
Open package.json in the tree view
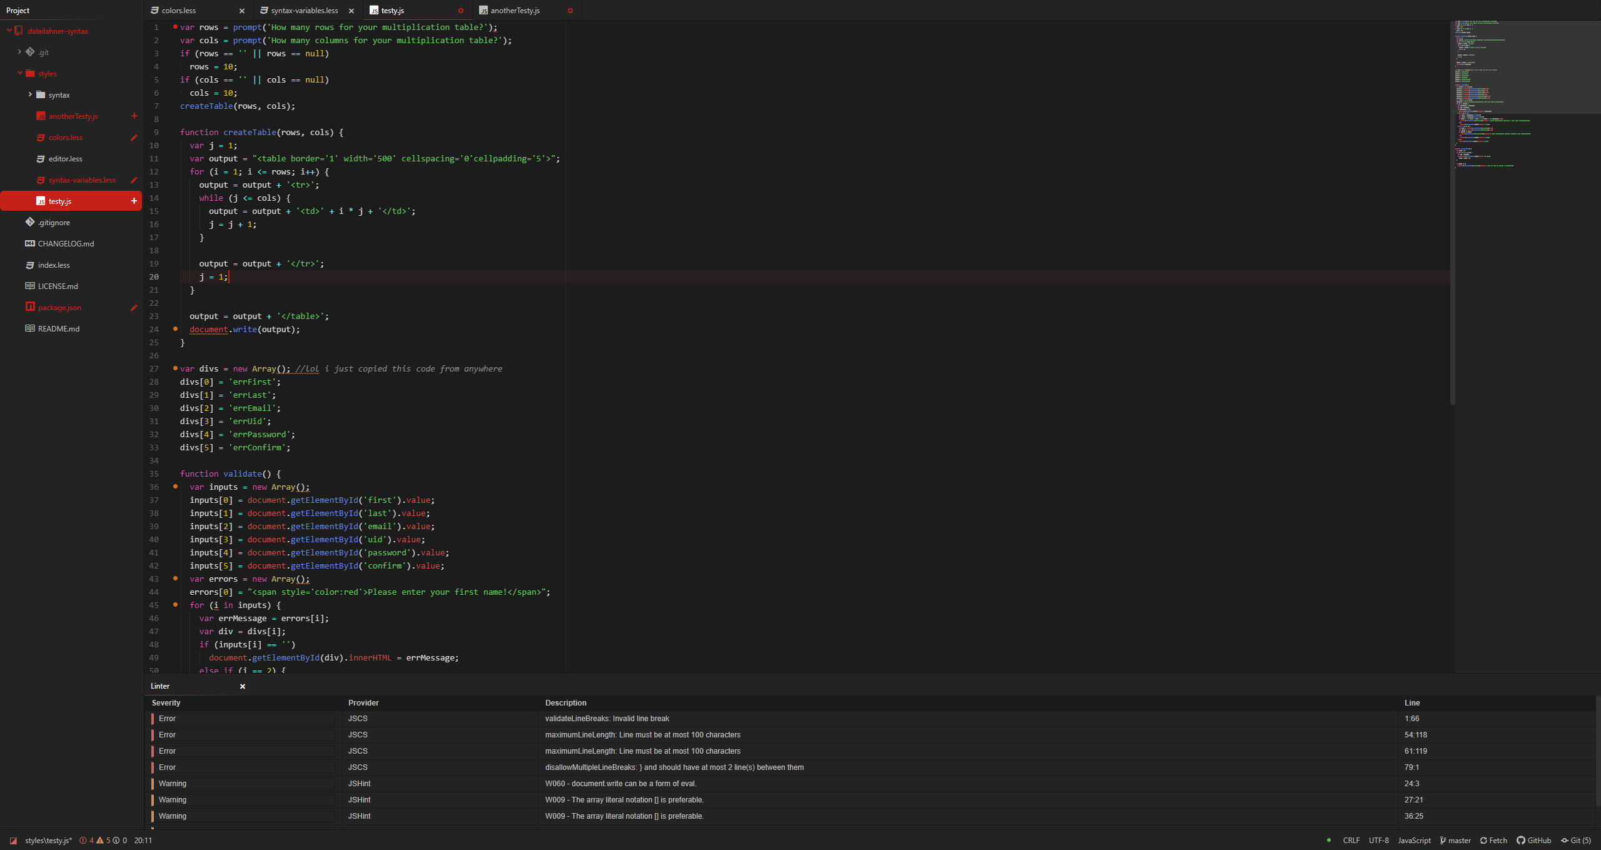(x=59, y=308)
